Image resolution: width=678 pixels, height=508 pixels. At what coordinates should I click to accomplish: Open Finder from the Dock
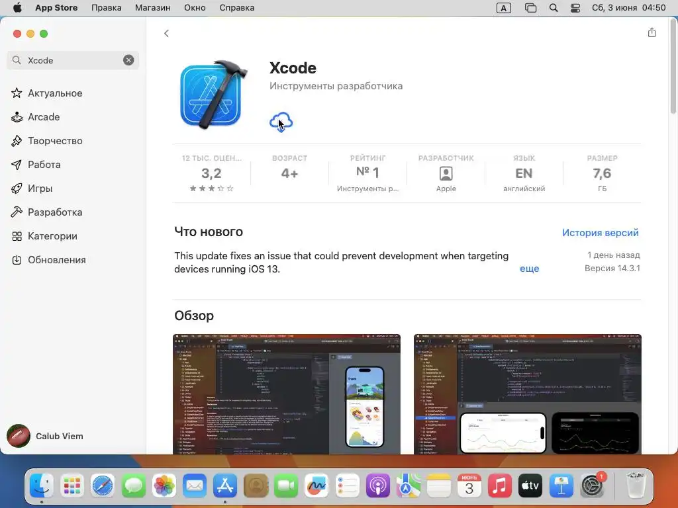[42, 486]
